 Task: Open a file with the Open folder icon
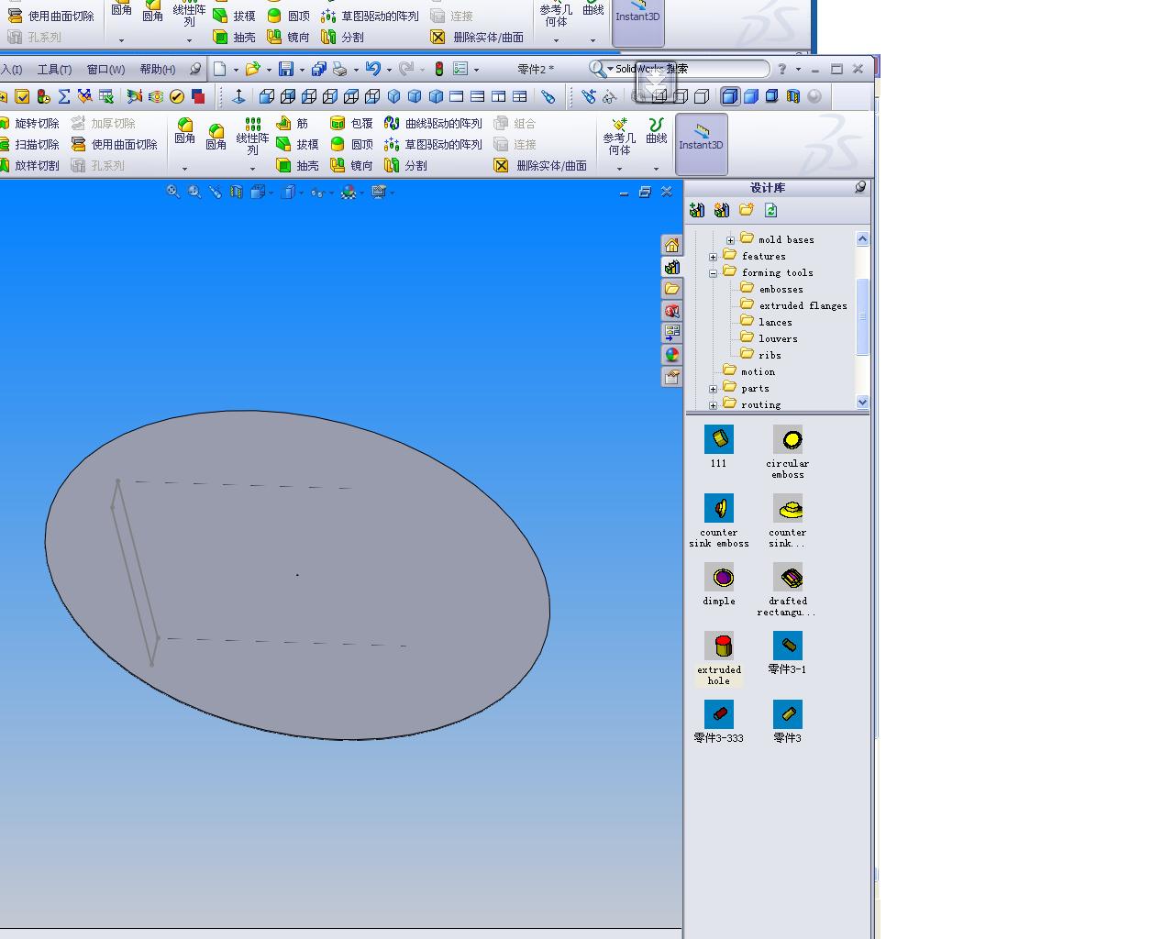point(252,69)
